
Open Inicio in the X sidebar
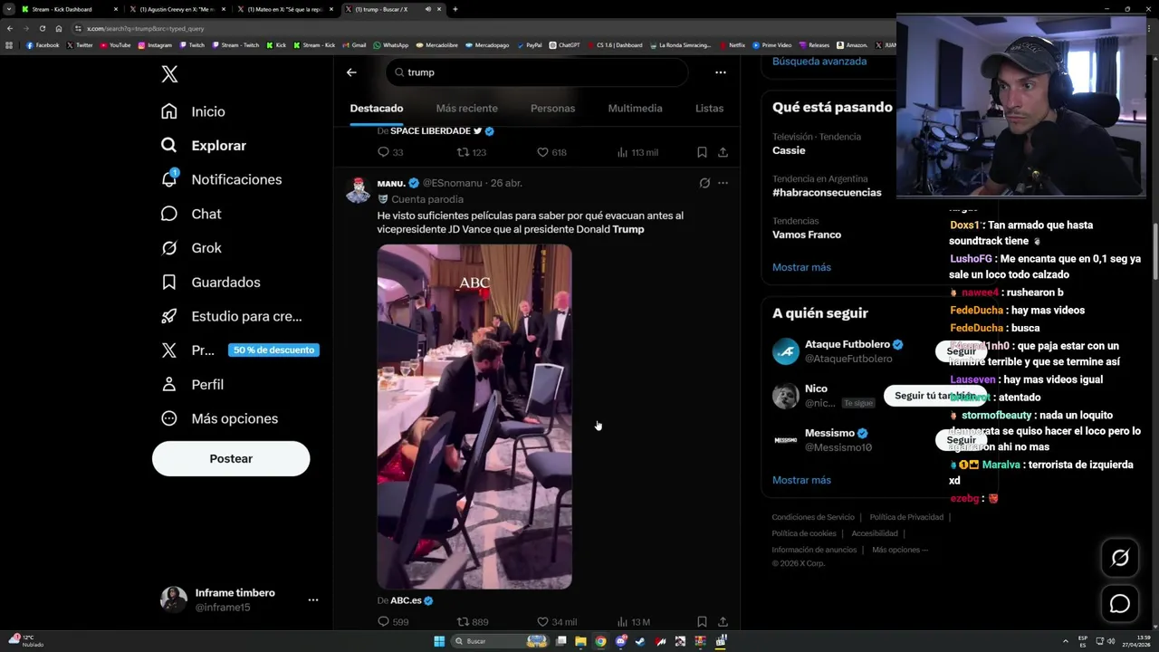click(x=193, y=111)
